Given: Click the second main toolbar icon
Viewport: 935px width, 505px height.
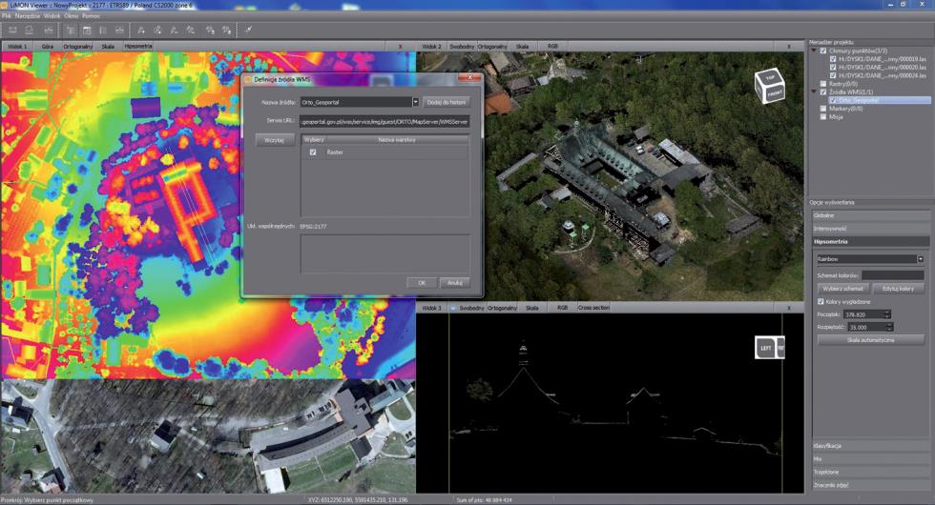Looking at the screenshot, I should [x=29, y=30].
